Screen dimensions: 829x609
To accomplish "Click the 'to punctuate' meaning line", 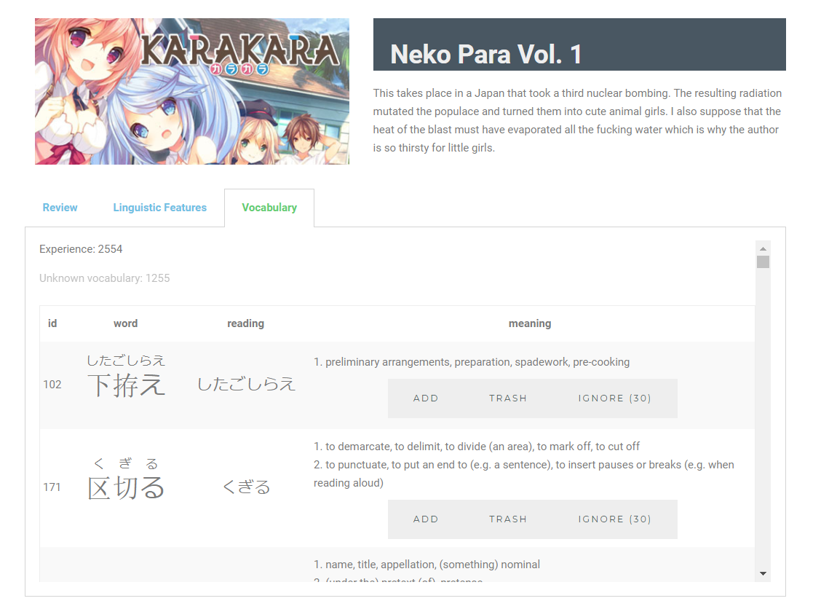I will coord(523,474).
